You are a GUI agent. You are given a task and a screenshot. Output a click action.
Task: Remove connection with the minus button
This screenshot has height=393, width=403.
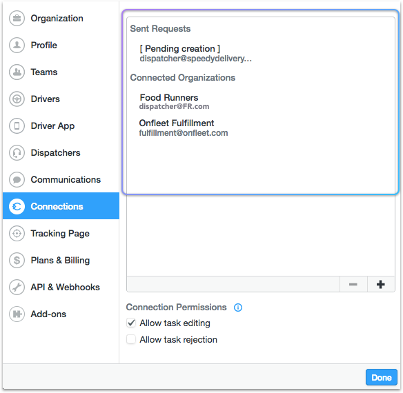[x=353, y=284]
